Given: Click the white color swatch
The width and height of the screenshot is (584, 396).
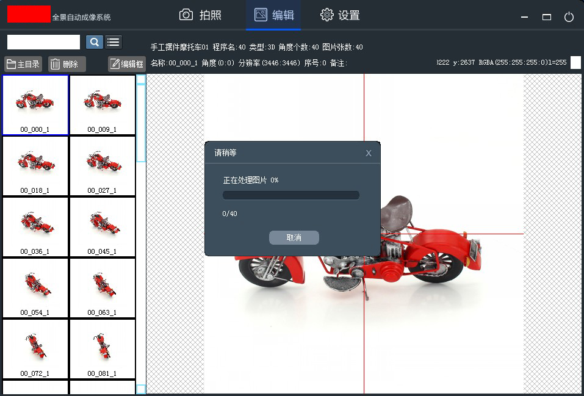Looking at the screenshot, I should click(x=575, y=63).
